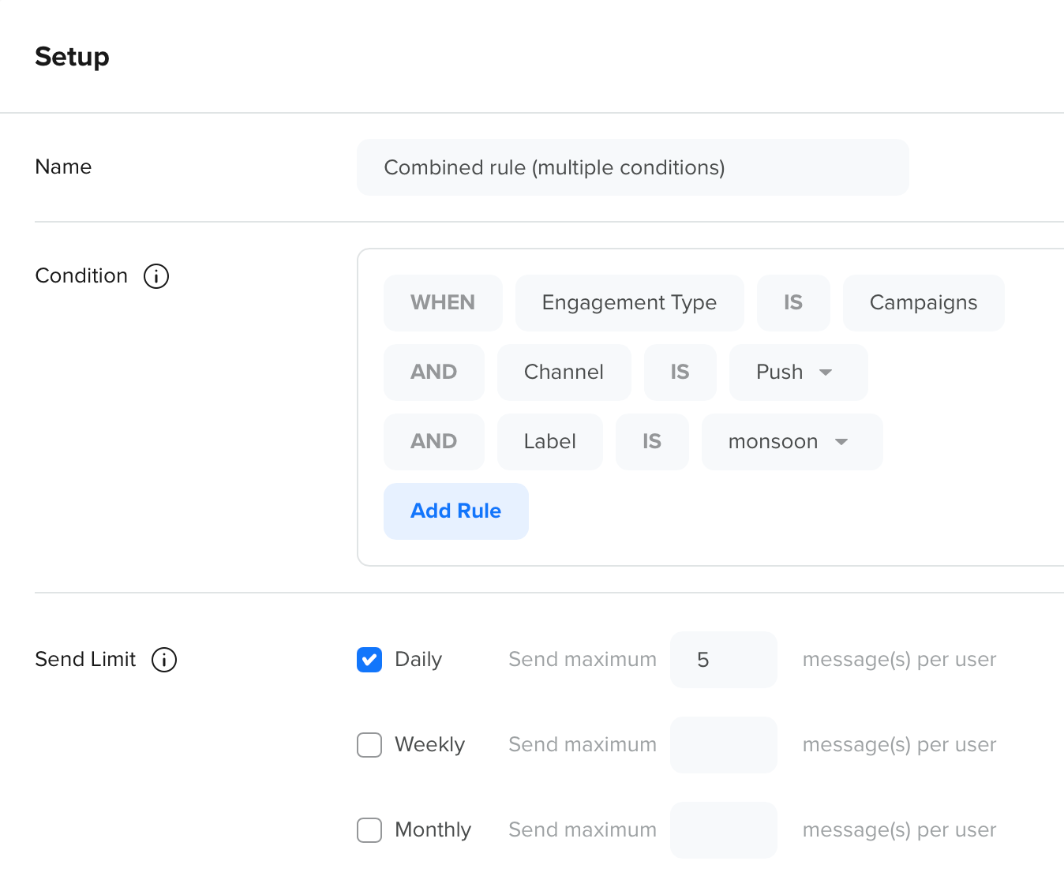Click the Add Rule button
Viewport: 1064px width, 876px height.
(x=456, y=511)
